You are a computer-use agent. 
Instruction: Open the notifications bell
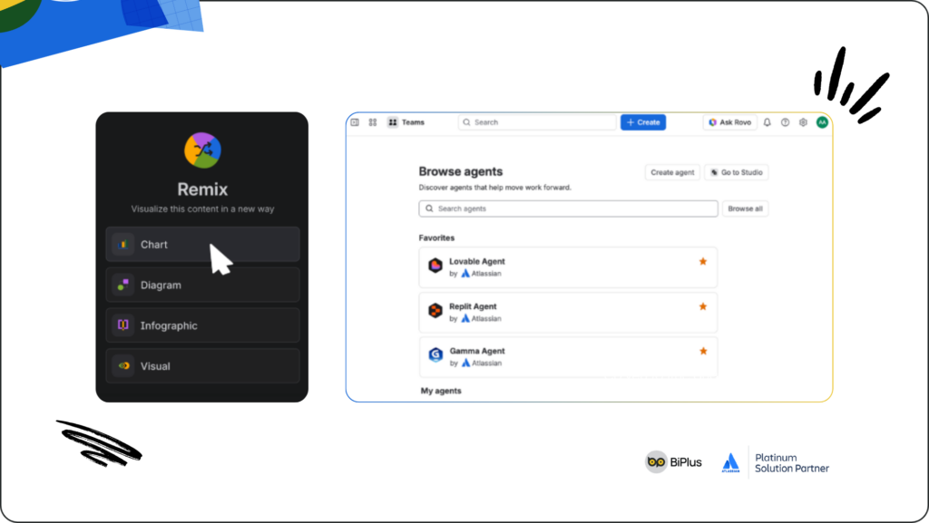[768, 122]
